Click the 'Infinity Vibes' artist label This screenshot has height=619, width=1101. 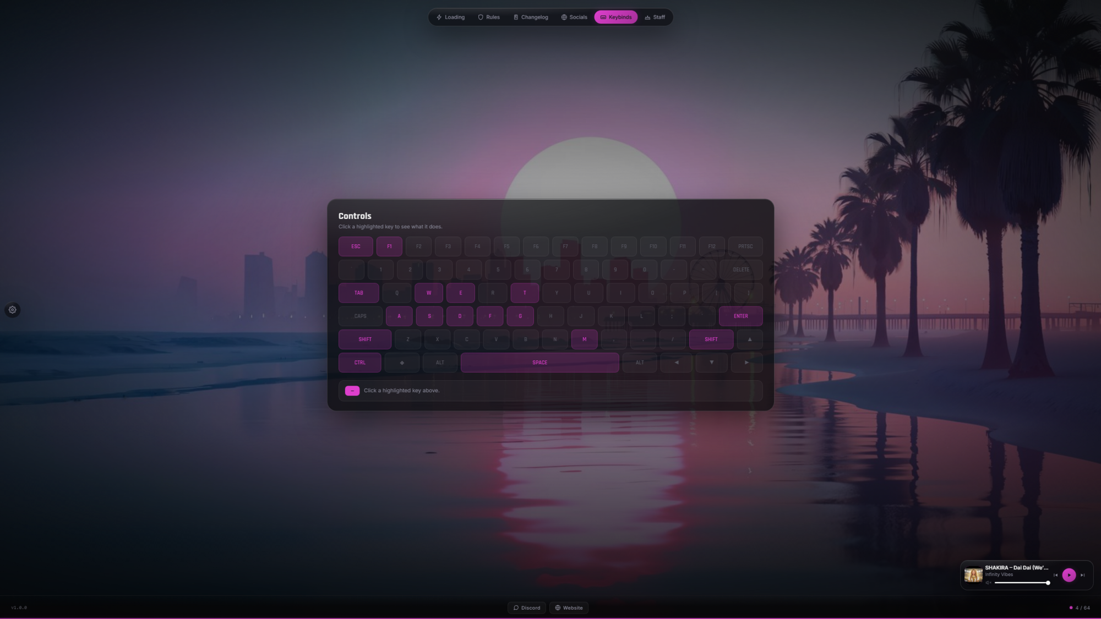pyautogui.click(x=999, y=574)
